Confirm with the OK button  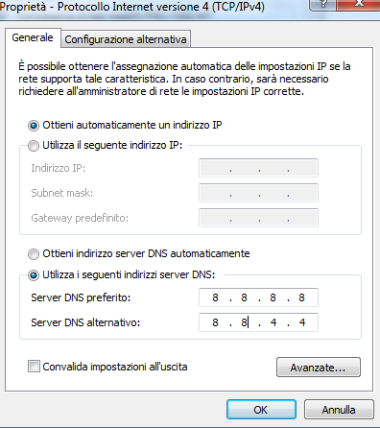(261, 410)
